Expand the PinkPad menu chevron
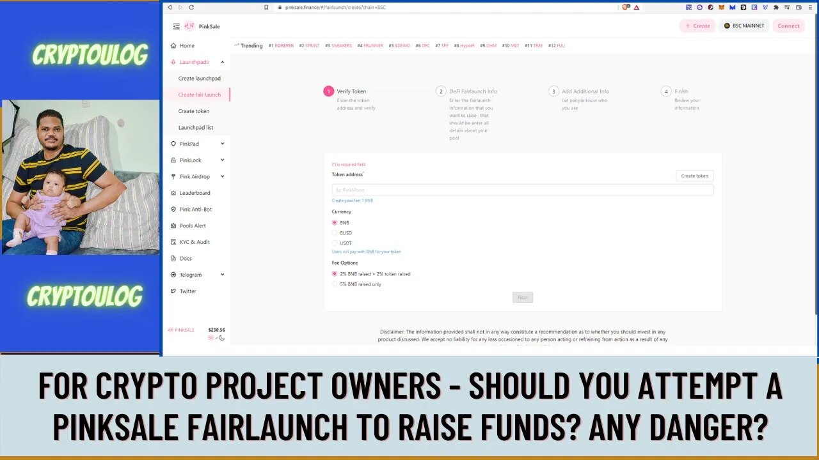Image resolution: width=819 pixels, height=460 pixels. tap(222, 144)
